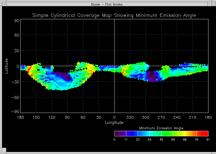Click the 'Binner - Plot Window' title bar
The width and height of the screenshot is (216, 154).
click(x=107, y=4)
